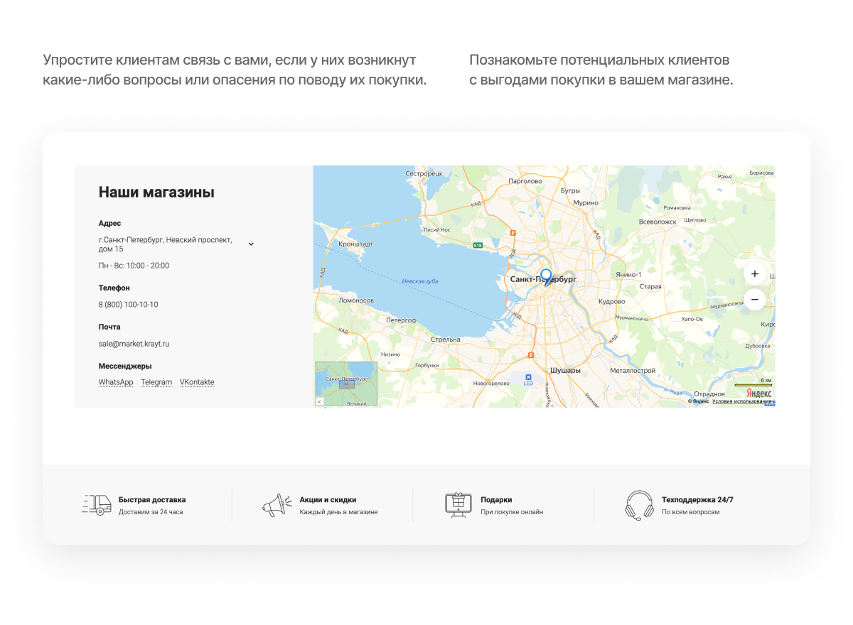The width and height of the screenshot is (853, 625).
Task: Click the email sale@market.krayt.ru
Action: 134,344
